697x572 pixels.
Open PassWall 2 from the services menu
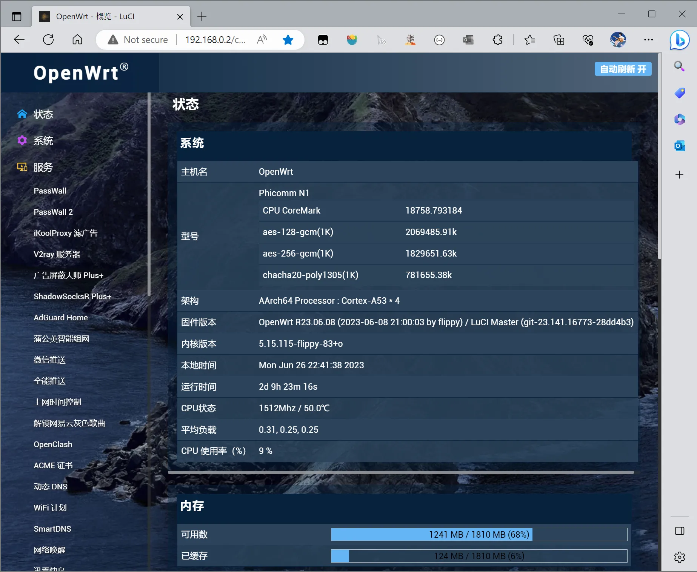point(53,212)
